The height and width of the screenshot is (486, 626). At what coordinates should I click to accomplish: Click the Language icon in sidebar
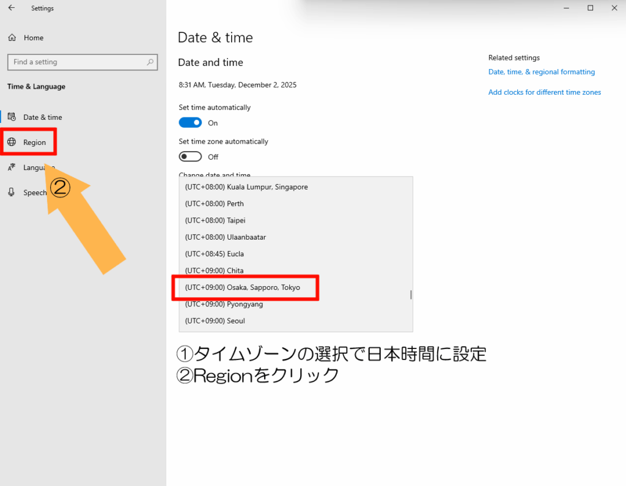[x=12, y=168]
